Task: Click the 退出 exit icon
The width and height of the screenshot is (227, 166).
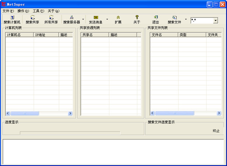Action: (155, 17)
